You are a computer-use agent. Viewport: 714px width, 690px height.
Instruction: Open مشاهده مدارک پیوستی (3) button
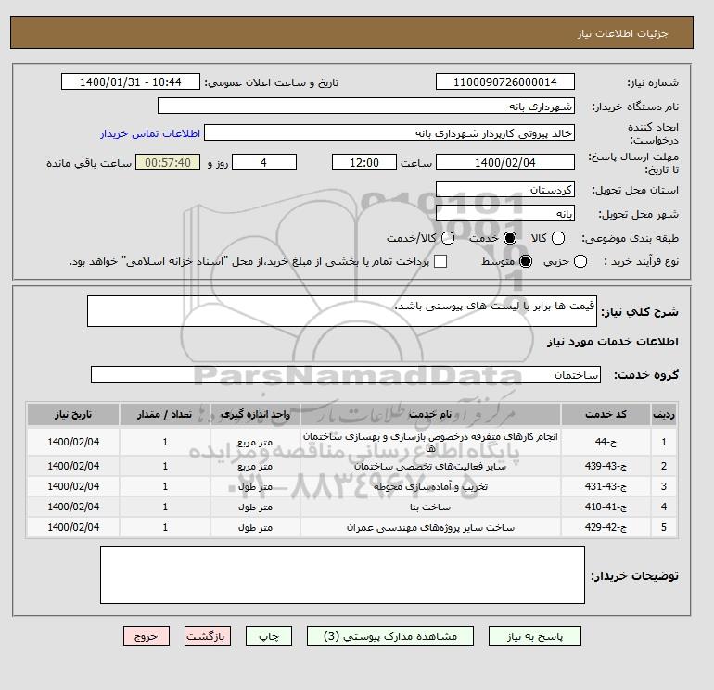click(x=390, y=636)
